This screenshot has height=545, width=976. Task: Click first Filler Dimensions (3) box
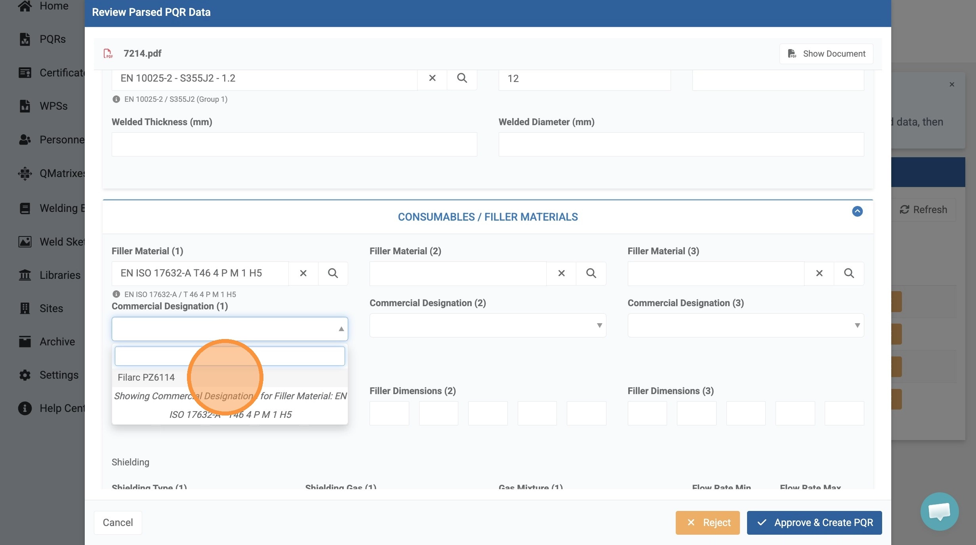[647, 413]
